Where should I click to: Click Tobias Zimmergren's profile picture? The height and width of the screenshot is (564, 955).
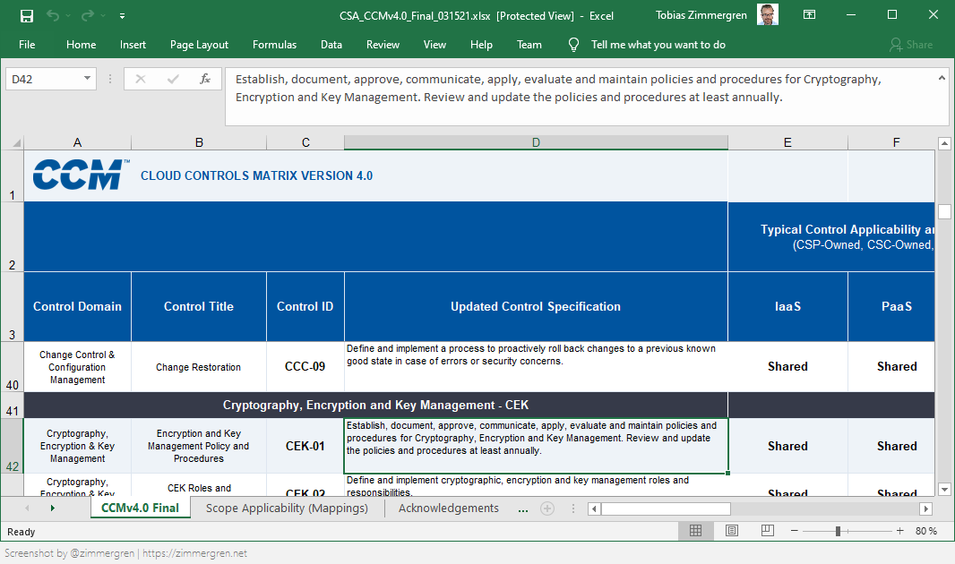(767, 15)
